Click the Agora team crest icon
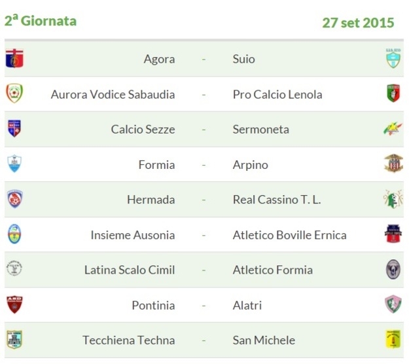The width and height of the screenshot is (409, 364). tap(14, 58)
